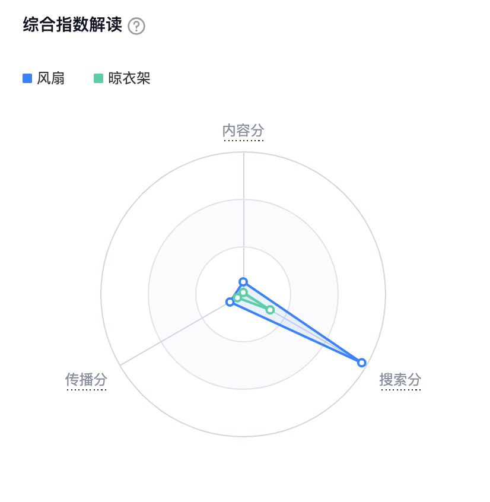Viewport: 490px width, 502px height.
Task: Click the 传播分 axis line in the radar
Action: tap(166, 339)
